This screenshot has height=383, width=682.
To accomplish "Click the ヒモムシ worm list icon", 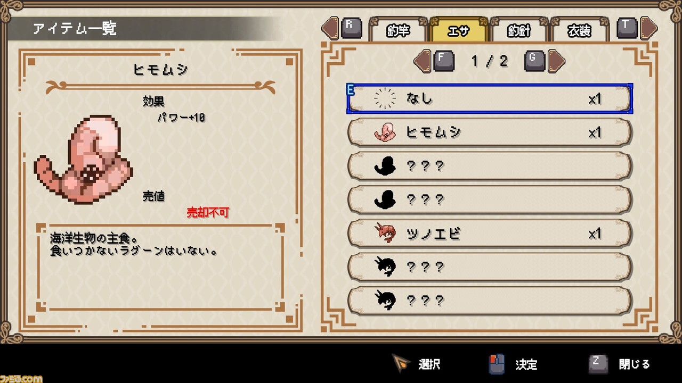I will 385,132.
